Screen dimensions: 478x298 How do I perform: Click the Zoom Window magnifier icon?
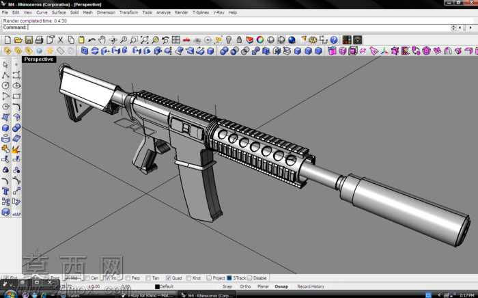[x=134, y=40]
